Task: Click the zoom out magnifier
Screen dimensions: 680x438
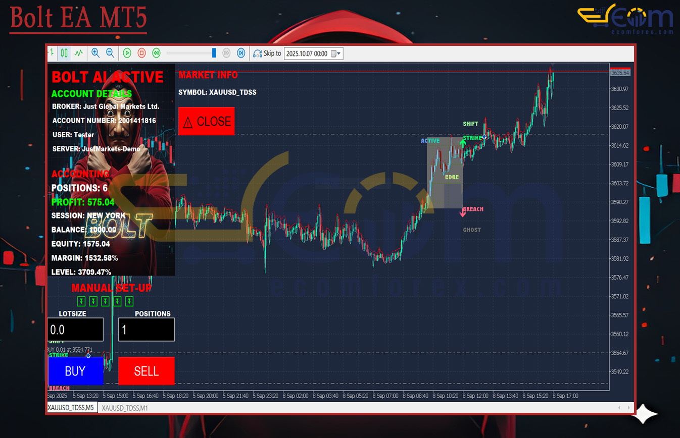Action: (x=110, y=52)
